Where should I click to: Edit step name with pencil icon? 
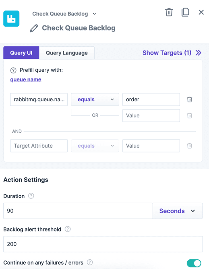tap(34, 28)
